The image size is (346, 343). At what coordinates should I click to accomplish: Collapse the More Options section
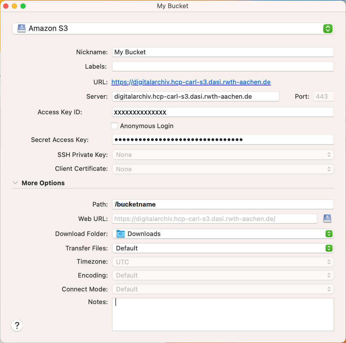(x=15, y=183)
